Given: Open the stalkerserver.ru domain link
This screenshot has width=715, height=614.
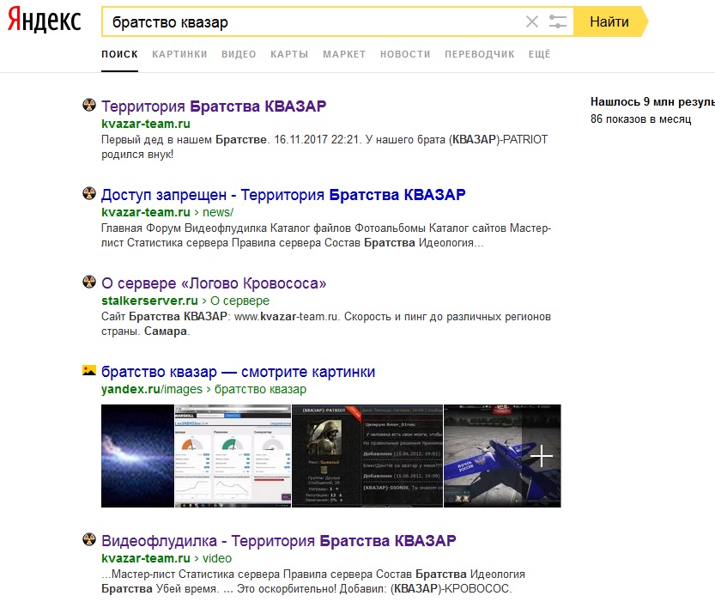Looking at the screenshot, I should pos(149,301).
